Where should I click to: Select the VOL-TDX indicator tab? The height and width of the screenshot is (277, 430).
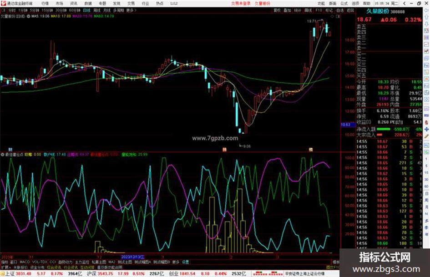(x=40, y=262)
